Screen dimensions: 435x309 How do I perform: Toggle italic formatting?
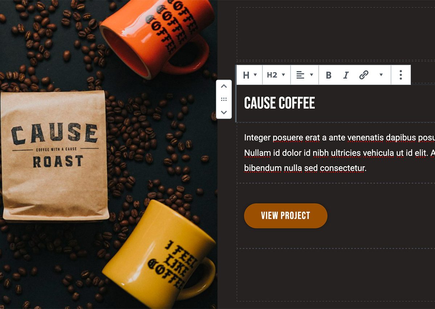[x=346, y=75]
